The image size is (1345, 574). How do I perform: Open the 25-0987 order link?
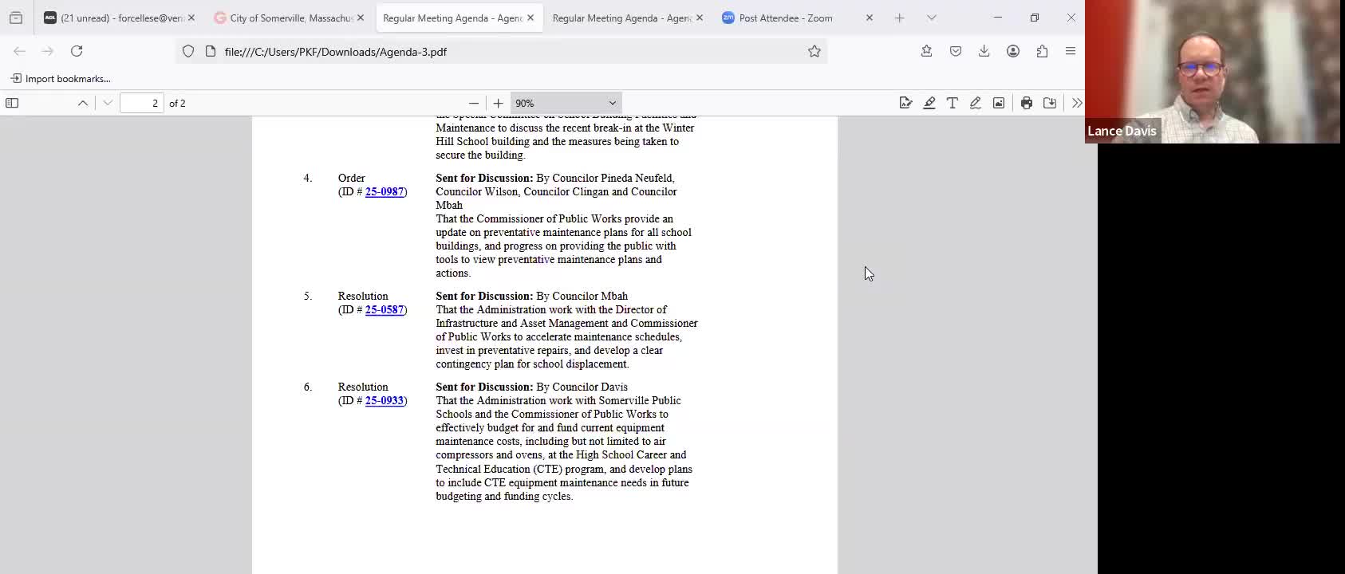[385, 191]
